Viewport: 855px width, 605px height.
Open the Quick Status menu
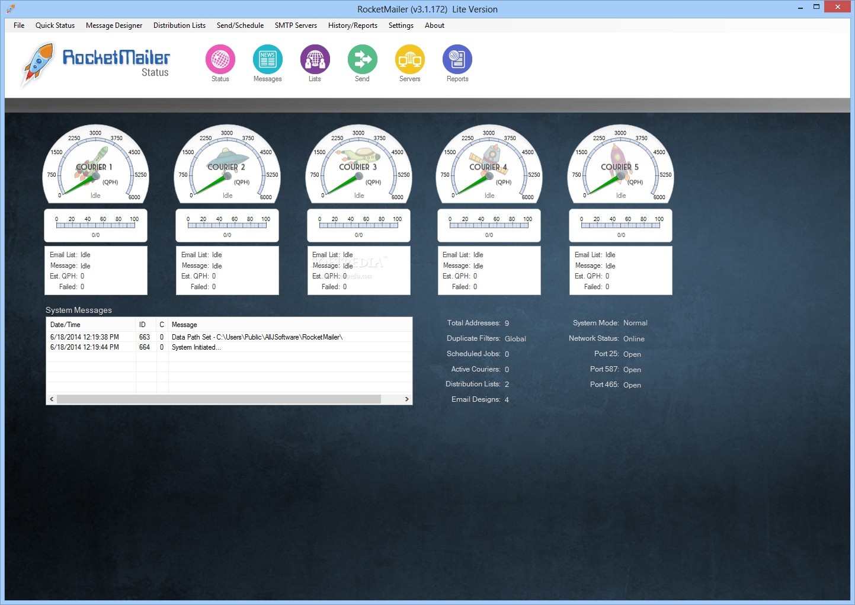pos(55,25)
